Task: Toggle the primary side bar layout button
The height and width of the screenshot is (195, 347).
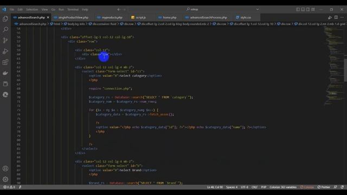Action: point(298,10)
